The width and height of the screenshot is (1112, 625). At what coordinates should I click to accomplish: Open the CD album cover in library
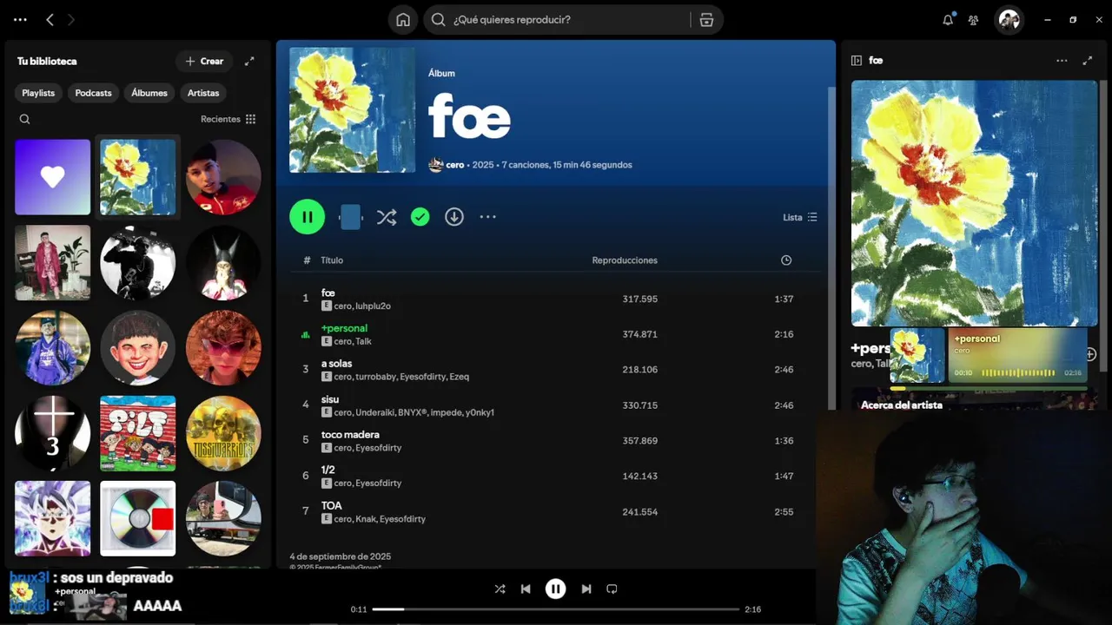click(138, 518)
